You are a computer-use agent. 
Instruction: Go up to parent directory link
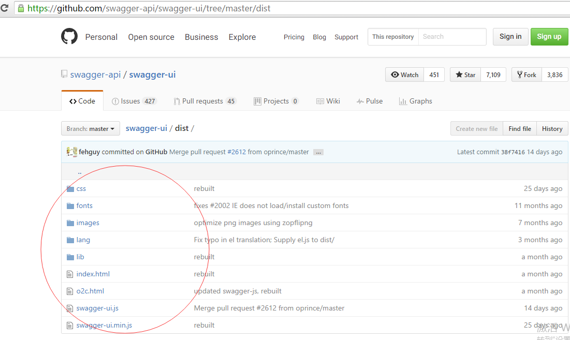tap(80, 172)
